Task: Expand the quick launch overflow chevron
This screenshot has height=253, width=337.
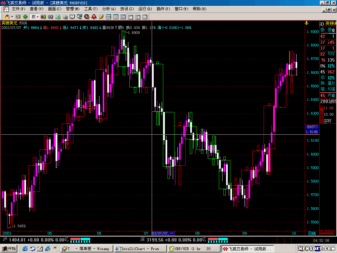Action: 55,248
